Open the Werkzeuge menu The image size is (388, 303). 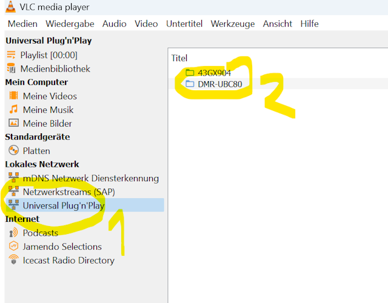[233, 24]
